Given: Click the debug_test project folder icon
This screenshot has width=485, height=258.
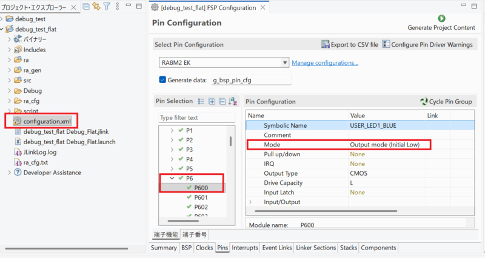Looking at the screenshot, I should pyautogui.click(x=10, y=19).
